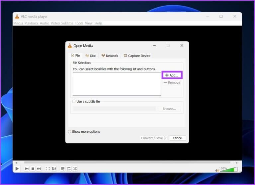Skip to the next media track
This screenshot has height=185, width=255.
[x=39, y=169]
